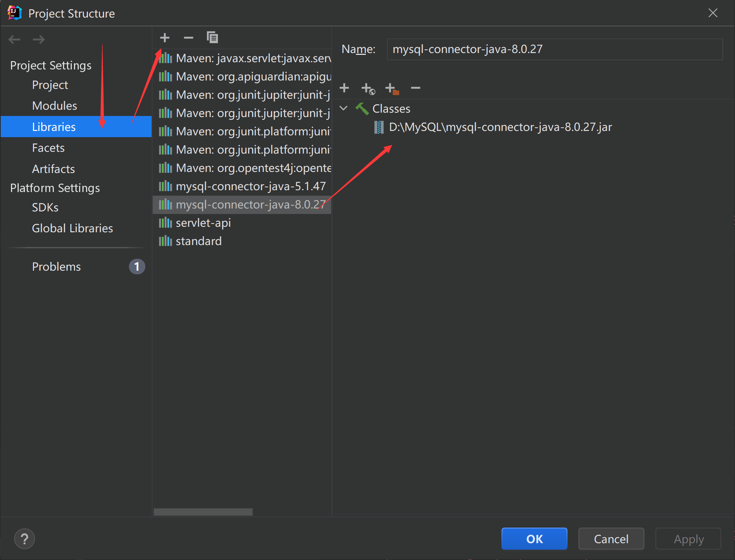Click the add new library plus icon
Viewport: 735px width, 560px height.
coord(165,38)
